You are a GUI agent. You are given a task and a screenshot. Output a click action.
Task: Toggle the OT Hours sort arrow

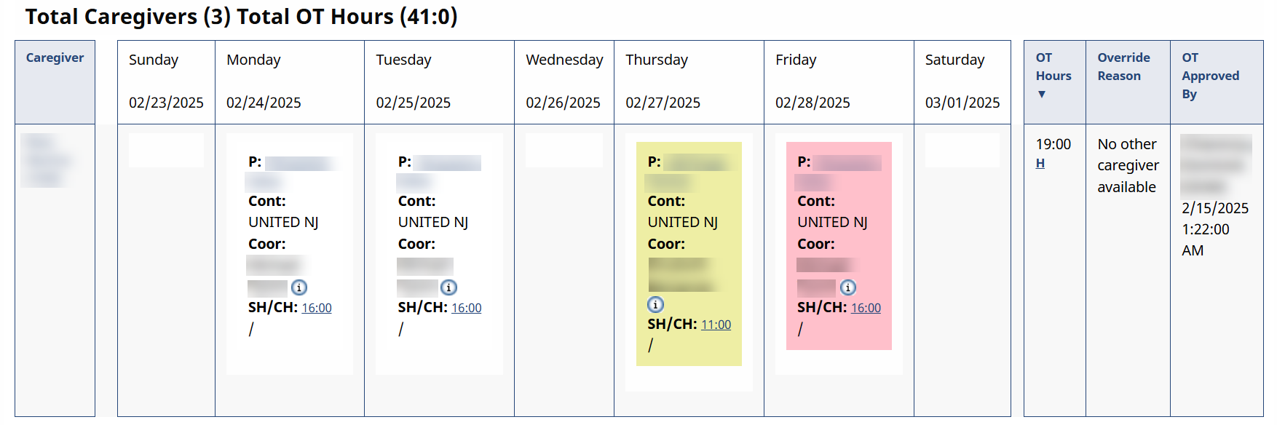(1042, 95)
